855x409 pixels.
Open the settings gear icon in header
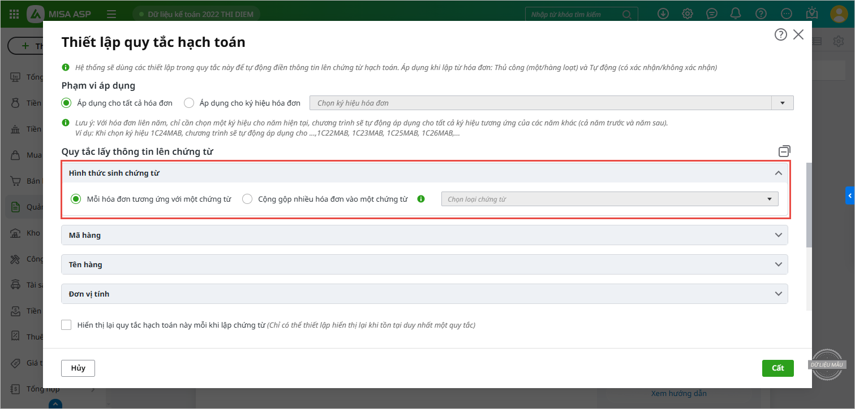(688, 14)
